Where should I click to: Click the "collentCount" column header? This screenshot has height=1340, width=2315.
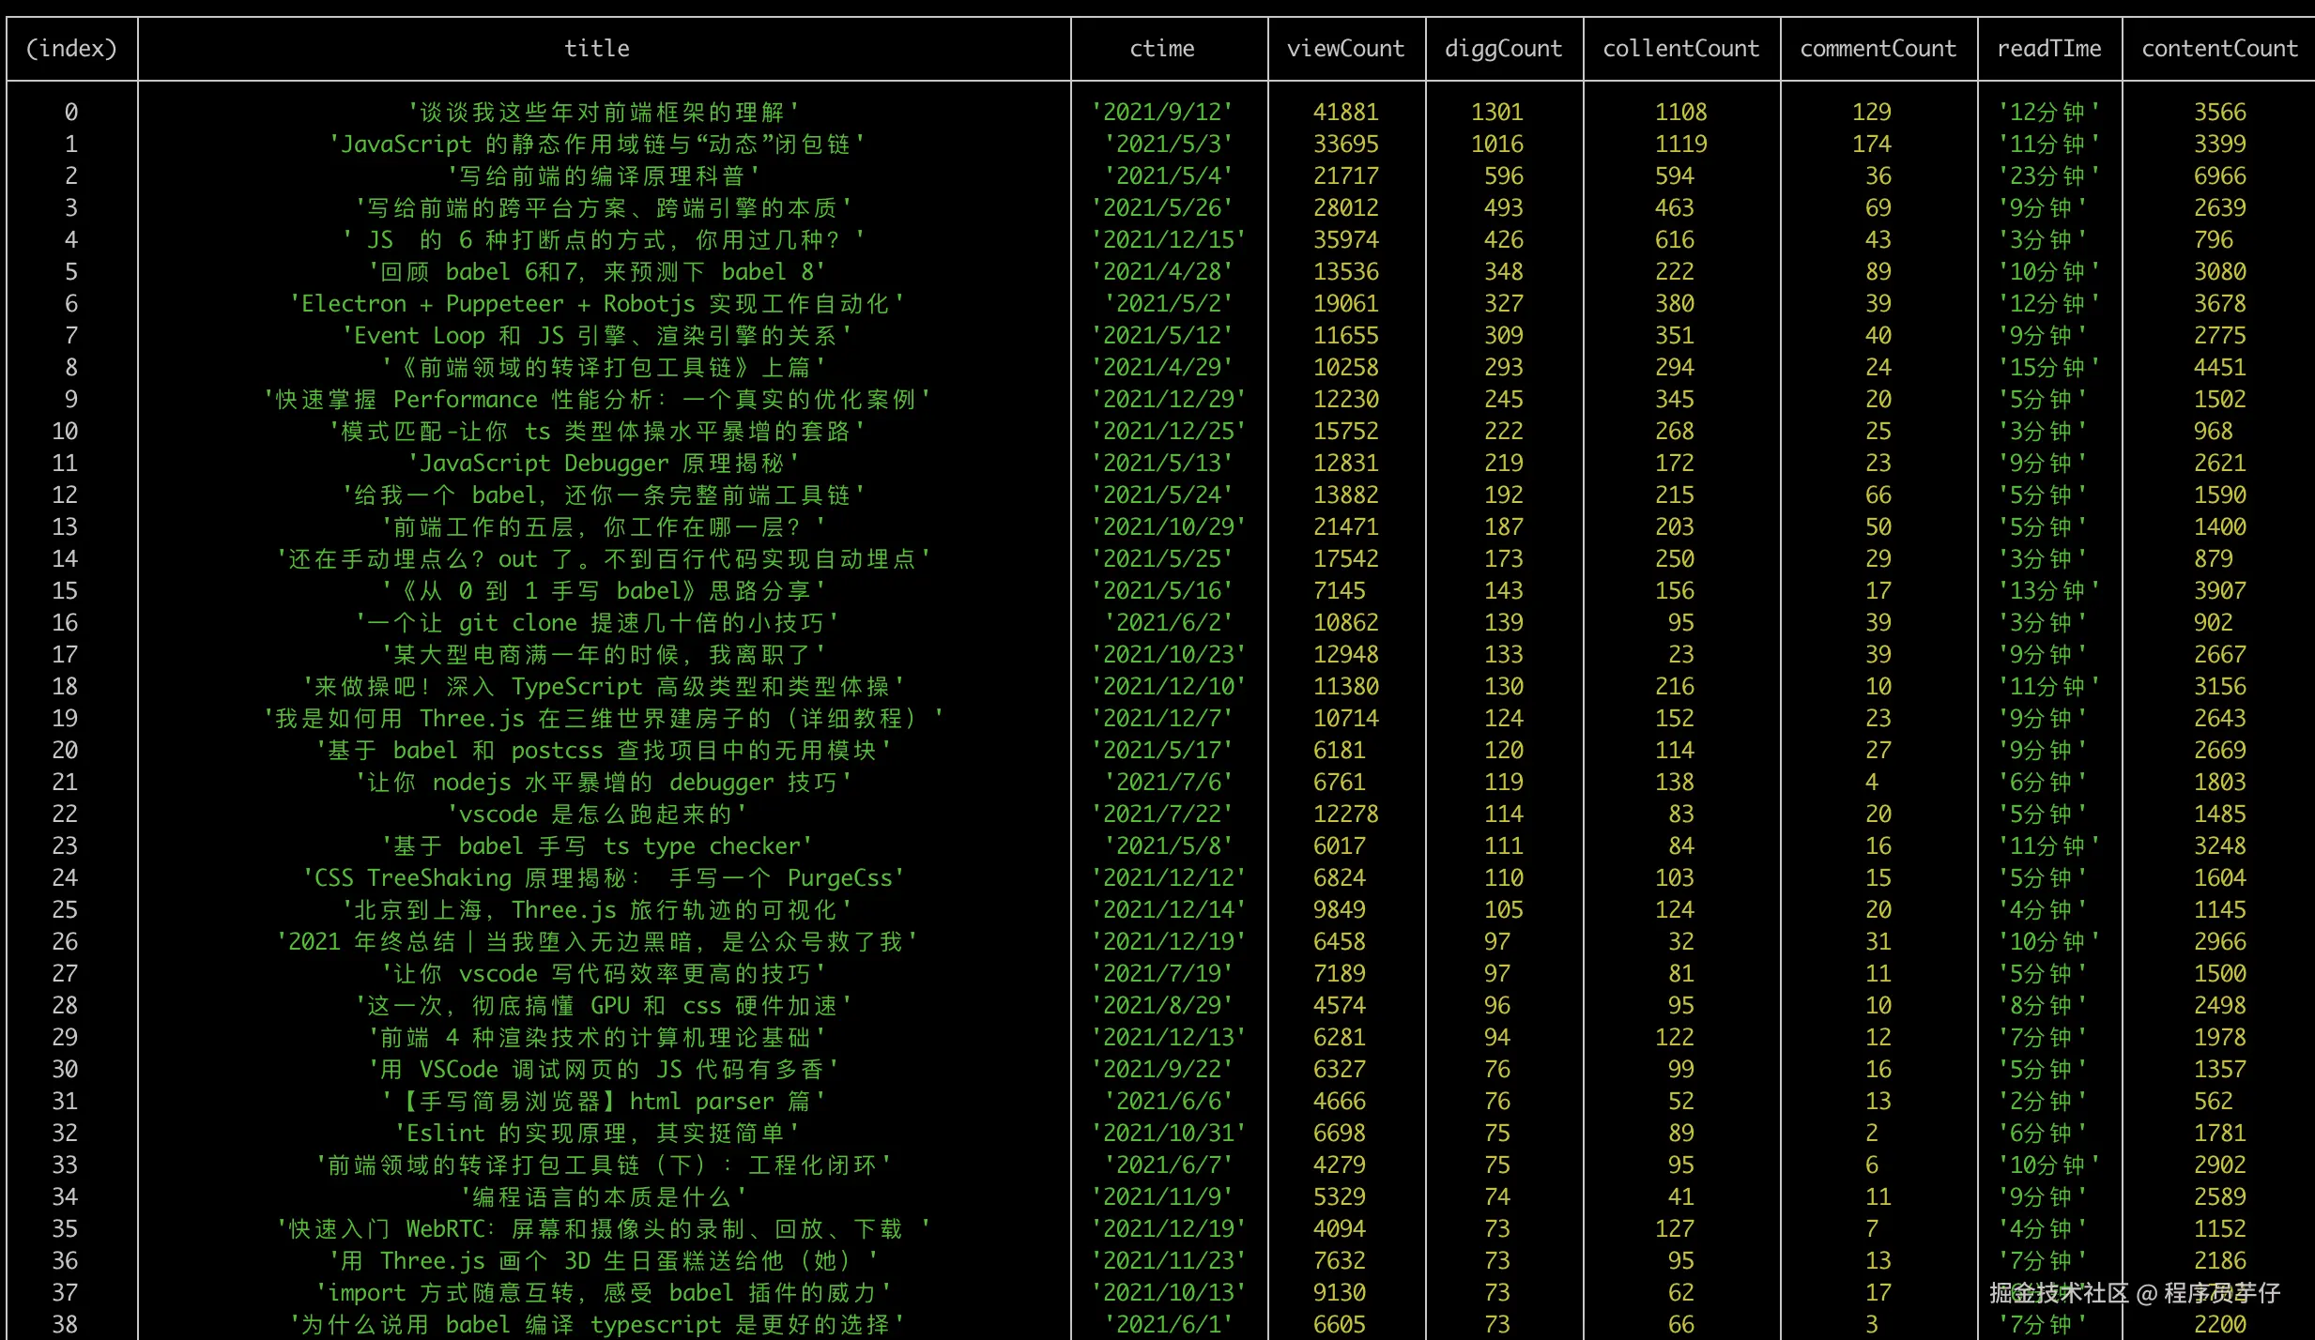coord(1681,49)
